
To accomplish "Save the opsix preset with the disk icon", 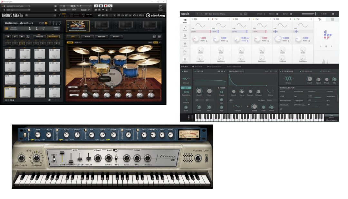I will [x=246, y=14].
